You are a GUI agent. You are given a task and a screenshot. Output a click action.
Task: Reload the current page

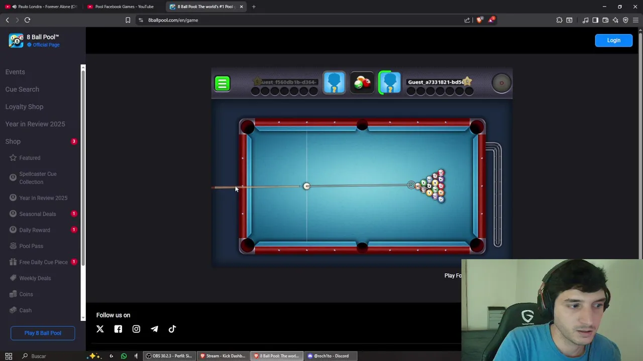click(27, 20)
